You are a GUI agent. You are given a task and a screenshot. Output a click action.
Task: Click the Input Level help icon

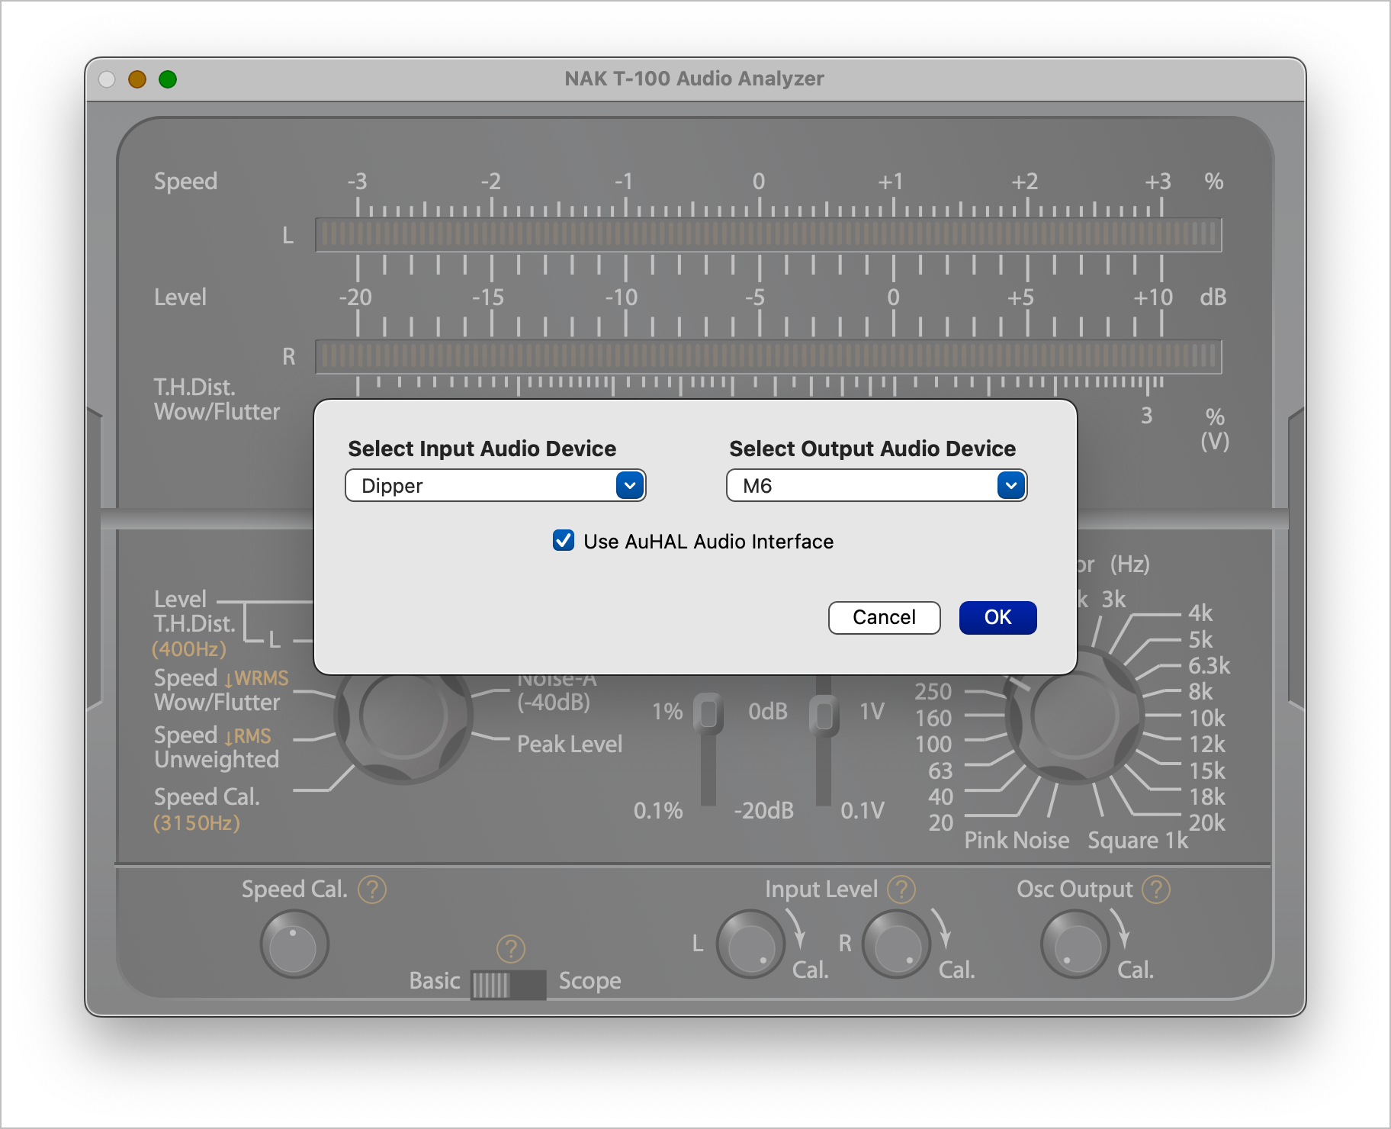point(901,889)
